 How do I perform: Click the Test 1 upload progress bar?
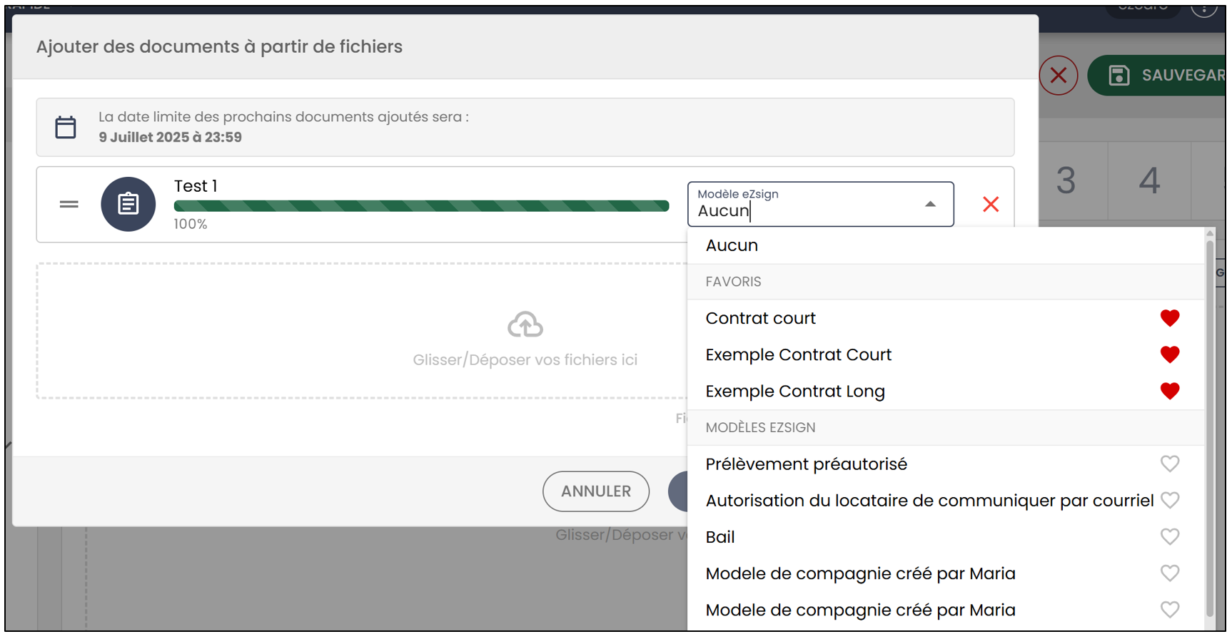(x=421, y=206)
